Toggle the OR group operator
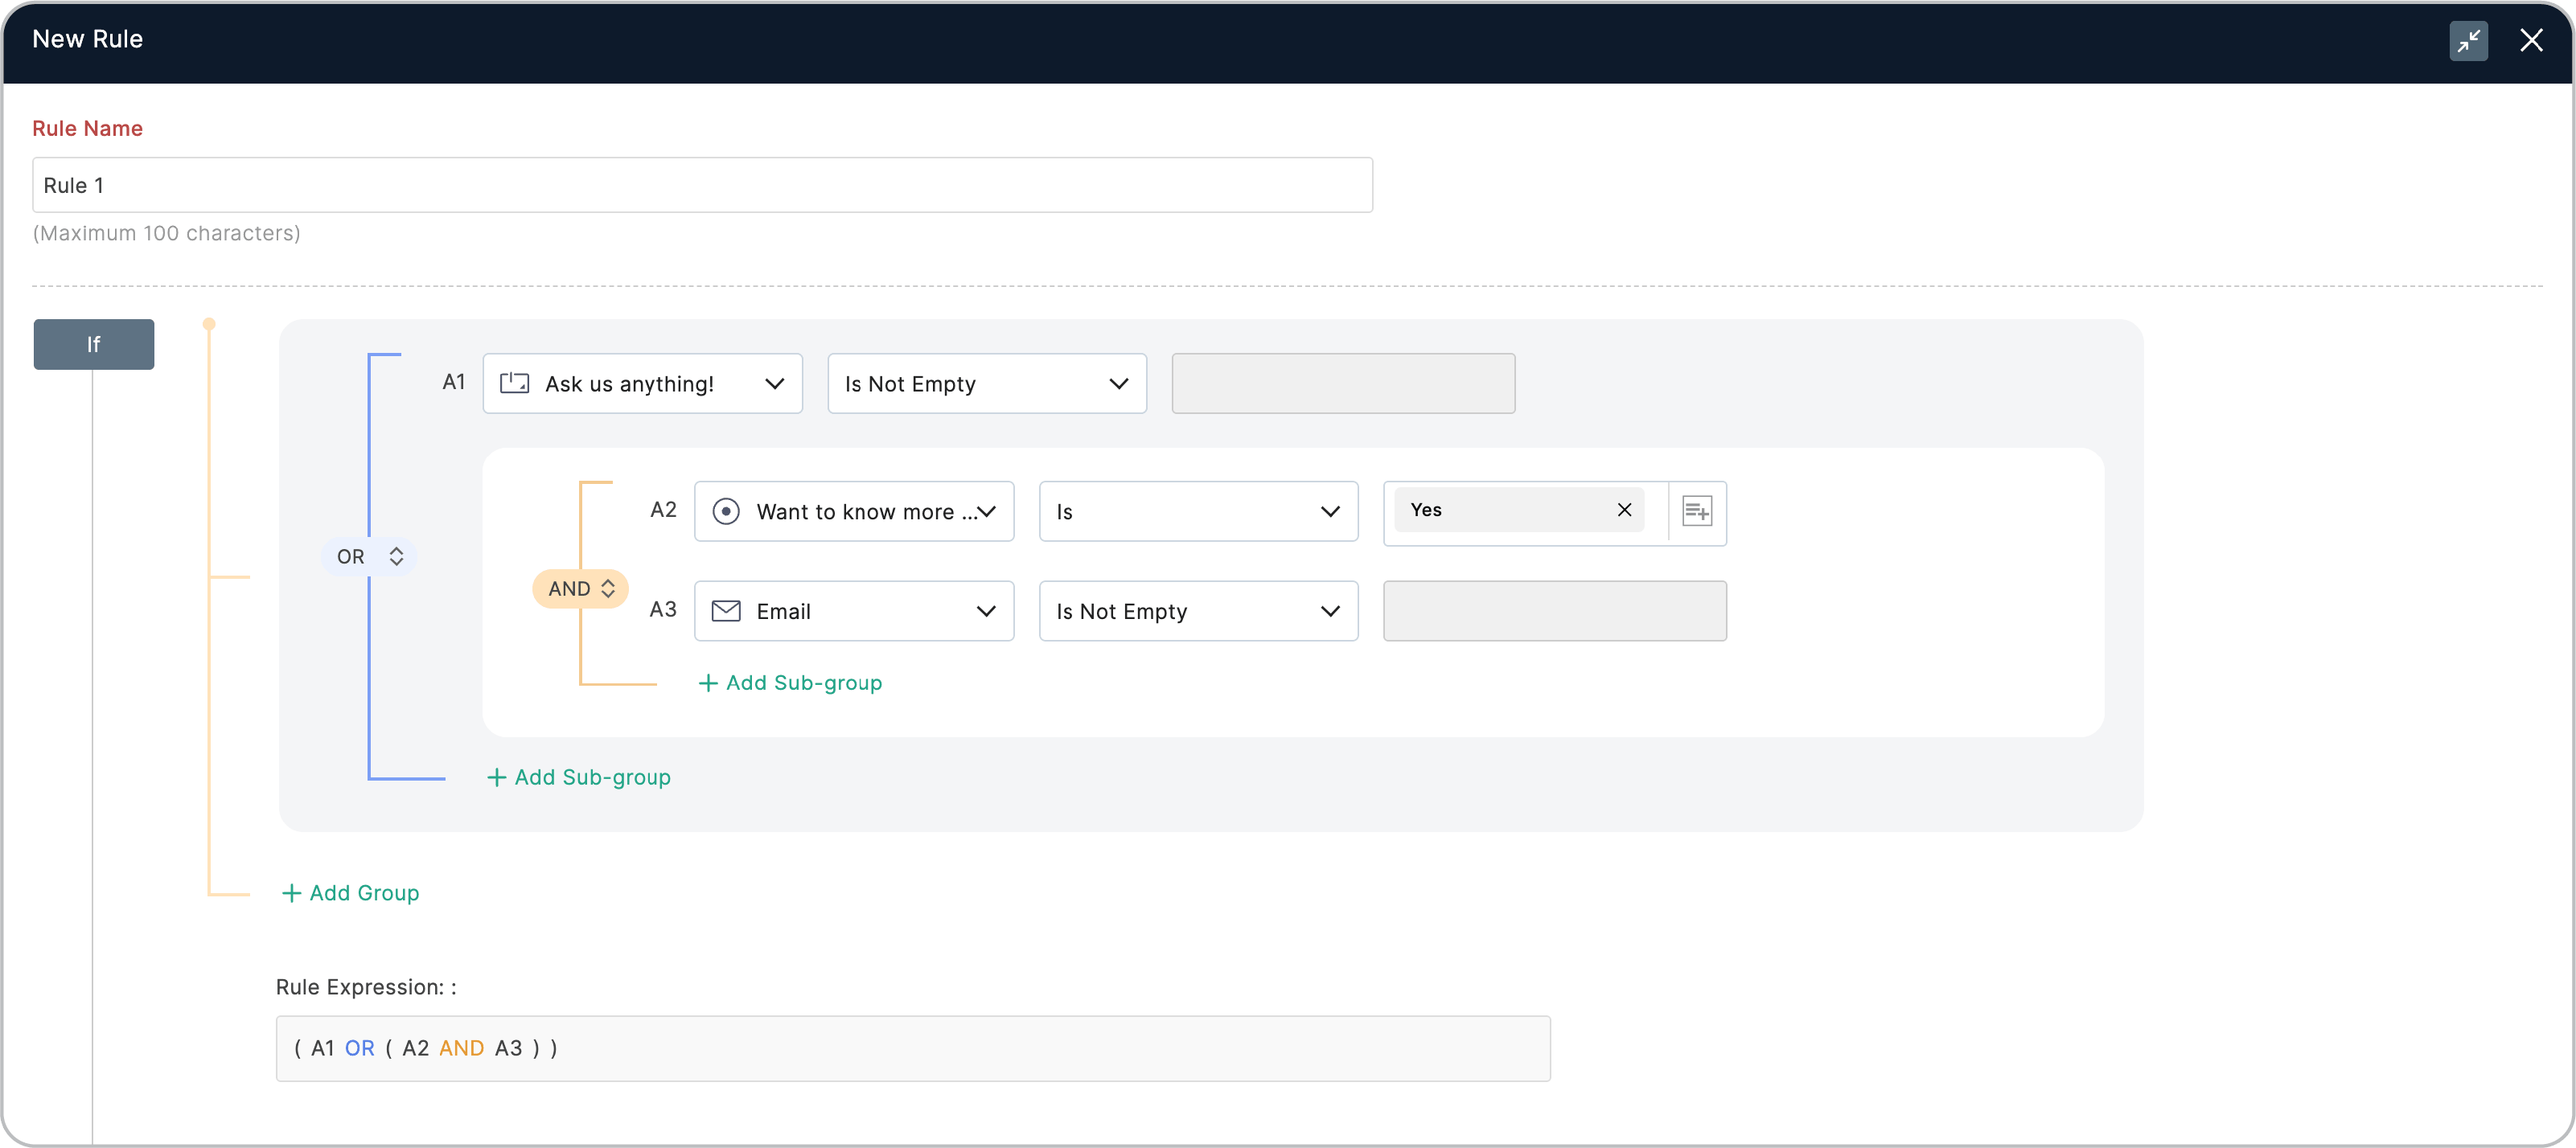This screenshot has height=1148, width=2576. point(370,557)
